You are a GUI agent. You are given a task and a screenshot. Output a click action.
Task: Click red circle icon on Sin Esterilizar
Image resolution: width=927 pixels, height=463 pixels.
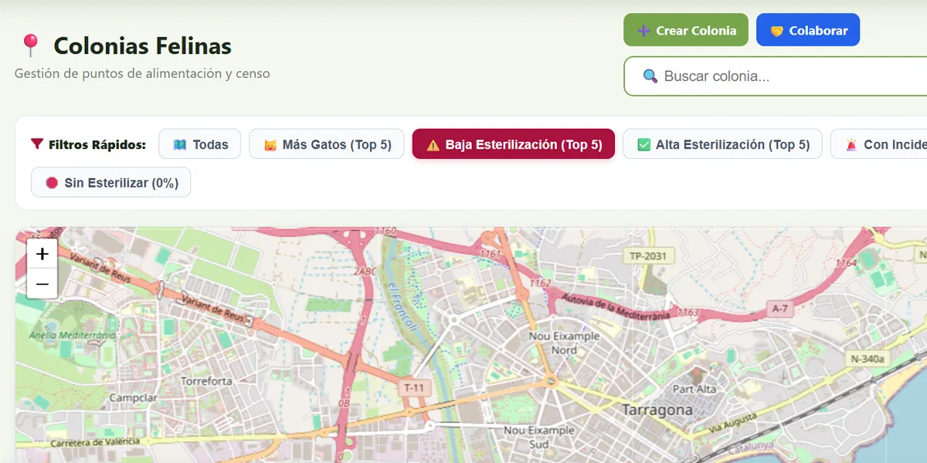(x=52, y=183)
